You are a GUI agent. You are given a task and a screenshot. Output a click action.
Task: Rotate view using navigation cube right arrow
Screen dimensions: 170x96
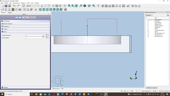[63, 81]
